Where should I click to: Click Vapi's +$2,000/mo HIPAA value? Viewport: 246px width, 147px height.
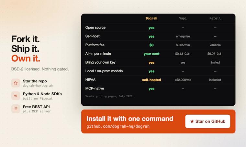click(x=183, y=80)
